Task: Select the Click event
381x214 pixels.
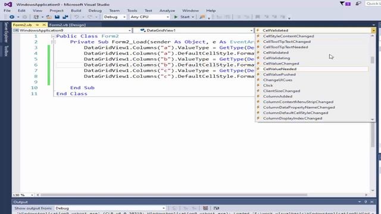Action: 268,86
